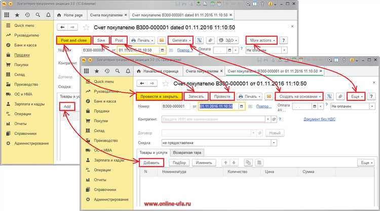Open Quick menu in front sidebar
Screen dimensions: 380x211
tap(104, 81)
